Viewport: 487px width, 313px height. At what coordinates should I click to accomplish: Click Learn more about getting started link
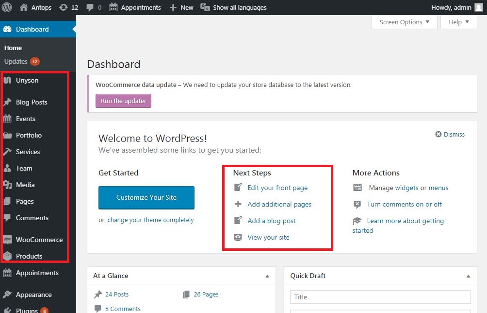click(406, 221)
